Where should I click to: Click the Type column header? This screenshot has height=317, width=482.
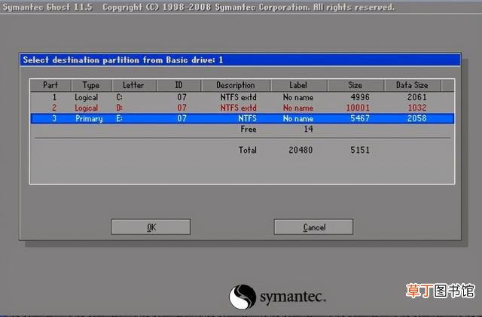click(91, 85)
